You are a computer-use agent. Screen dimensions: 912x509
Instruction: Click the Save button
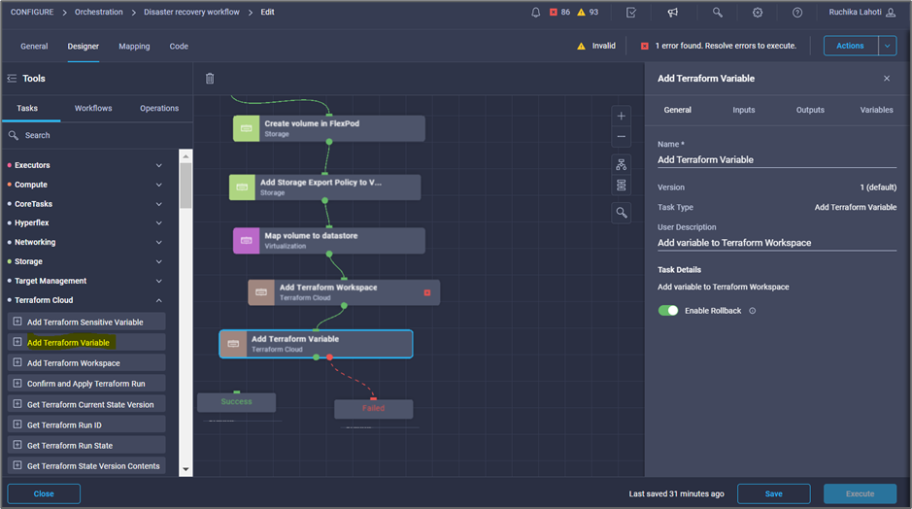[773, 493]
